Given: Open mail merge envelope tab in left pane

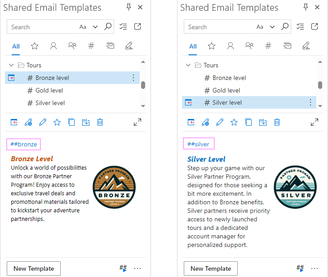Looking at the screenshot, I should [110, 46].
